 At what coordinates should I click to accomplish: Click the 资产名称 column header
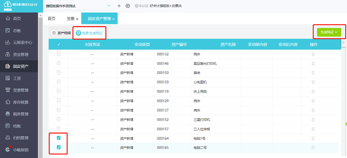tap(228, 45)
